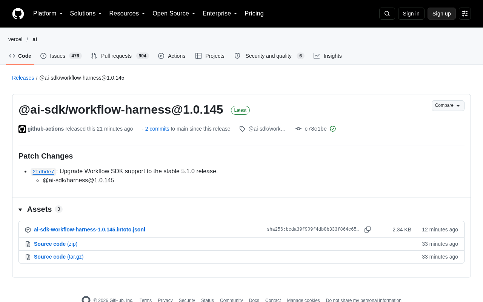Screen dimensions: 483x302
Task: Download ai-sdk-workflow-harness-1.0.145.intoto.jsonl
Action: 89,230
